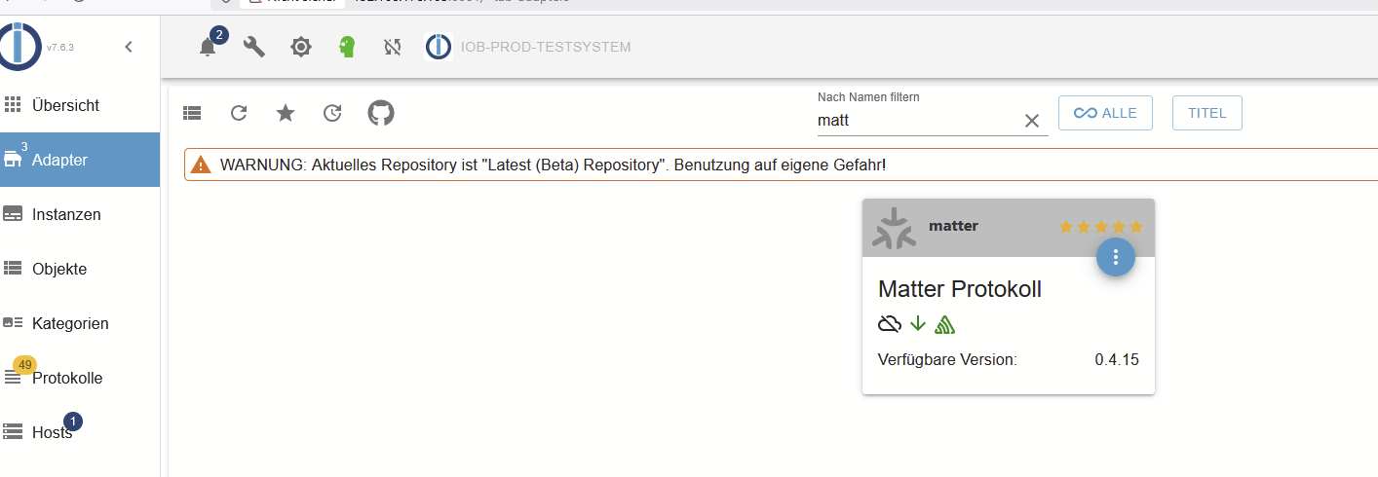Refresh the adapter list

click(x=239, y=113)
